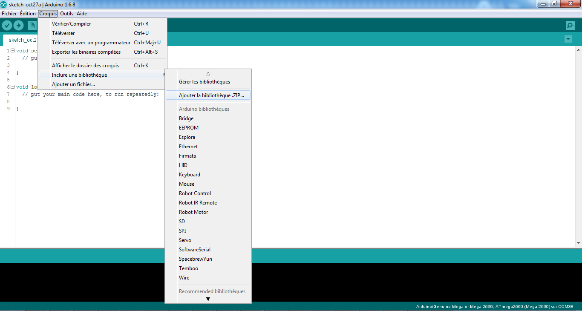
Task: Include the Bridge library
Action: coord(208,118)
